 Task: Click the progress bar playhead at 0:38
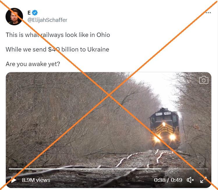tap(162, 169)
